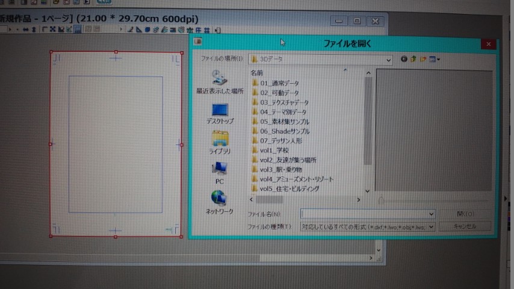Click the toolbar icon with the green checkmark
This screenshot has height=289, width=514.
point(69,30)
